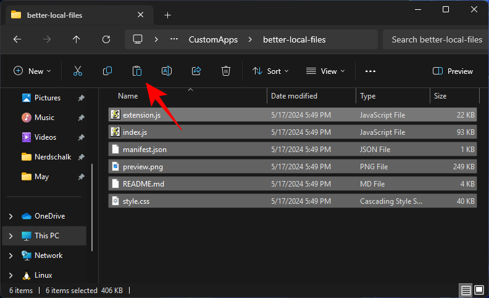Refresh the current folder view
The height and width of the screenshot is (298, 489).
pos(106,39)
